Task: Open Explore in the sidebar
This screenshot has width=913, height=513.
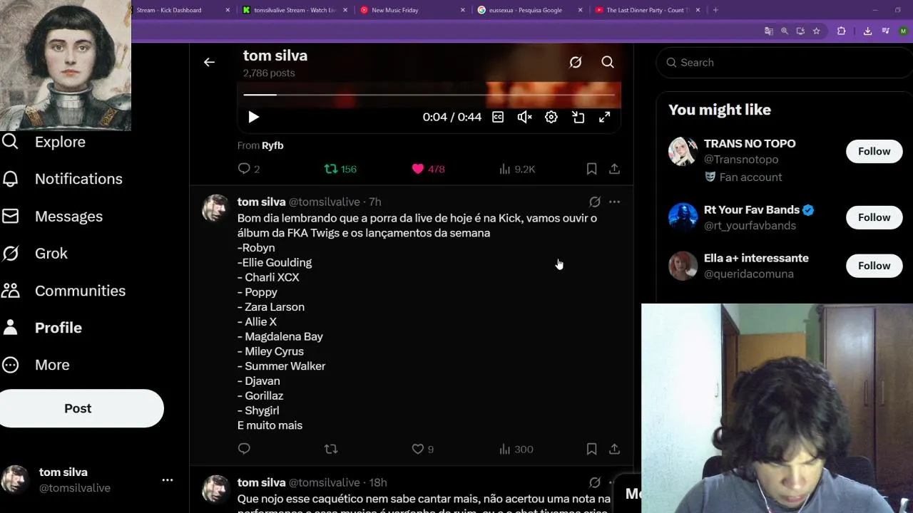Action: (x=44, y=142)
